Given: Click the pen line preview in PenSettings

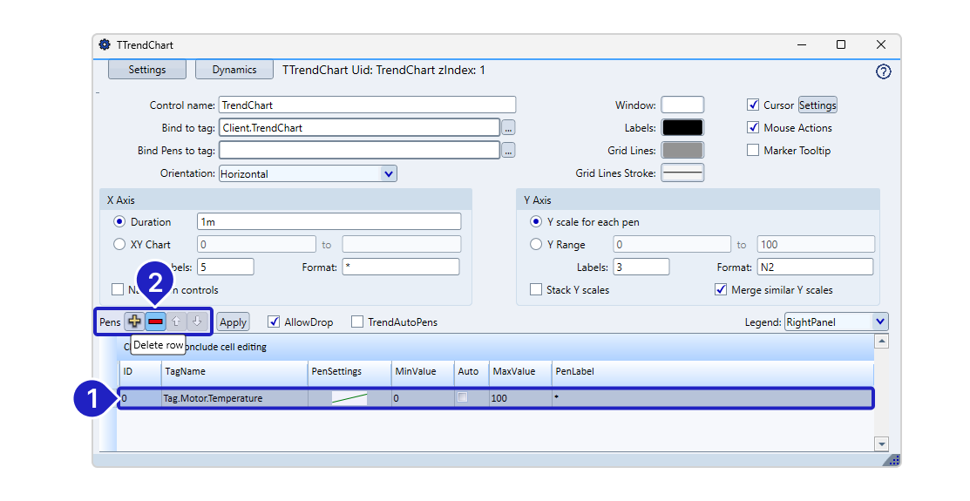Looking at the screenshot, I should pos(349,398).
